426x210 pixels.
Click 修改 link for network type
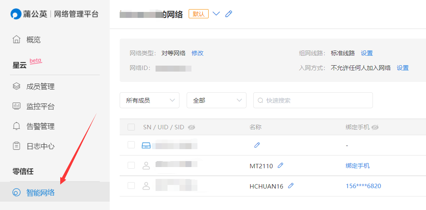pos(197,53)
